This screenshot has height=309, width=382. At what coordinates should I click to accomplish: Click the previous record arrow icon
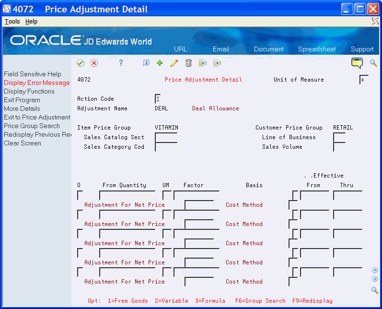tap(203, 63)
